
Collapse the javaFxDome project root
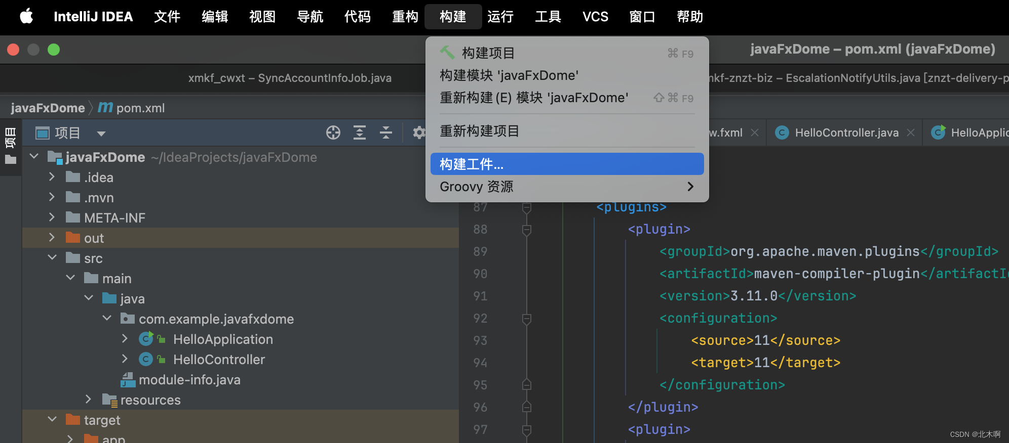click(x=34, y=157)
